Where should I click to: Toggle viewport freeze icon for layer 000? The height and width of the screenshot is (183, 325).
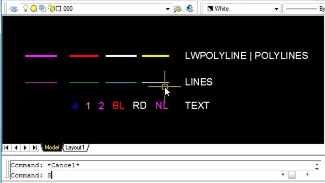click(x=42, y=8)
